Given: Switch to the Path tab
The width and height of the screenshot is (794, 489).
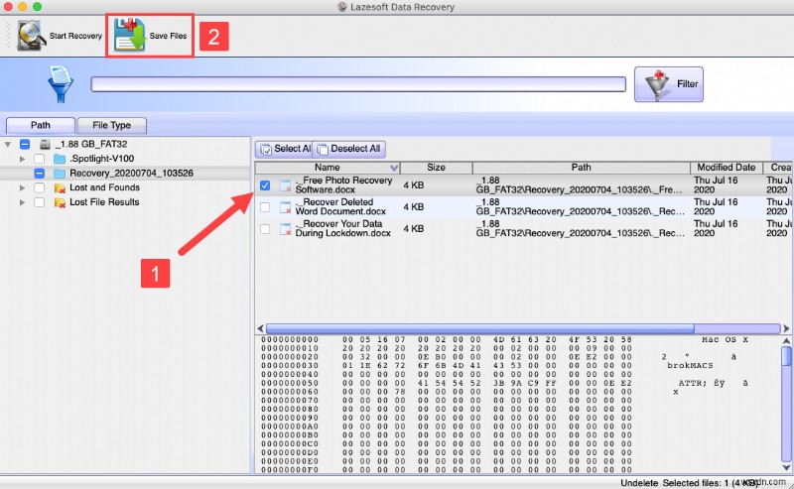Looking at the screenshot, I should point(40,125).
